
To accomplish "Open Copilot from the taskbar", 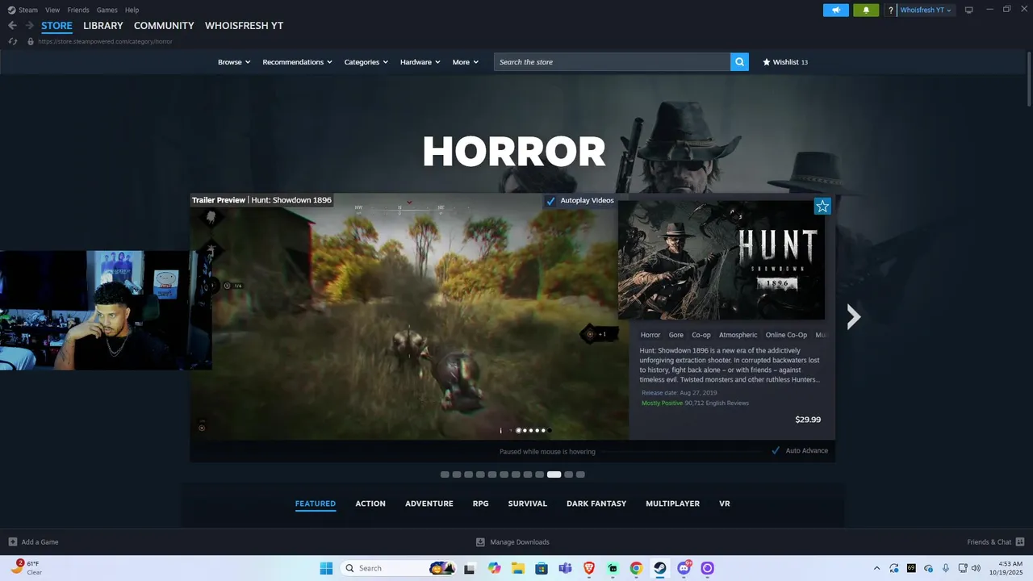I will (494, 568).
